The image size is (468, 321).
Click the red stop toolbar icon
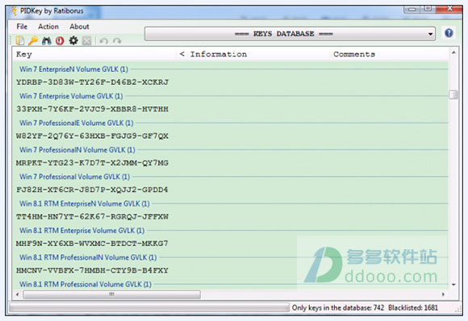[x=60, y=40]
